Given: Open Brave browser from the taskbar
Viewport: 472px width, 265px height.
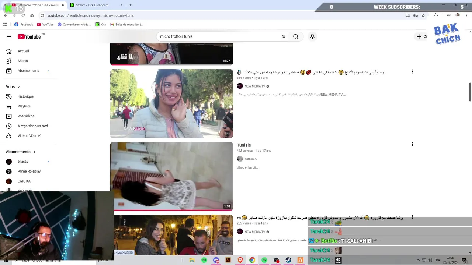Looking at the screenshot, I should (240, 260).
